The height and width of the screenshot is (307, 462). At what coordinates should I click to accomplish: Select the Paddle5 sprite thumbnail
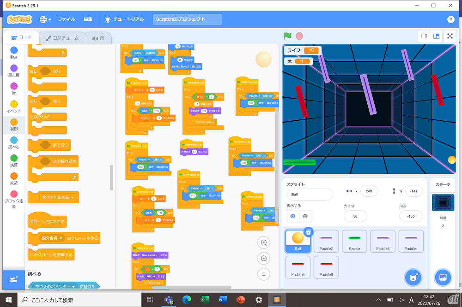(x=298, y=267)
